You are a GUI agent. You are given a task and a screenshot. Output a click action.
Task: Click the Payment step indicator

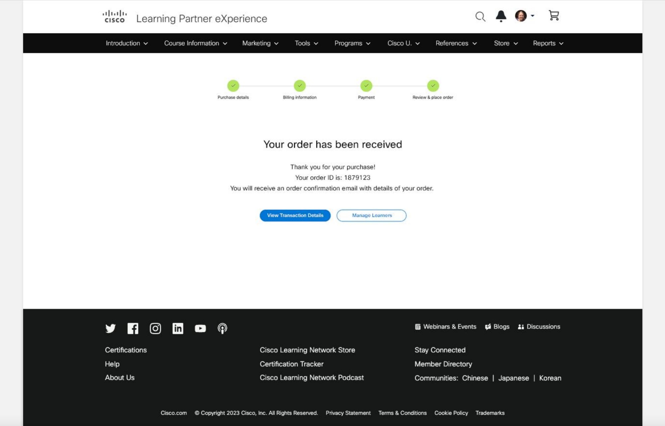pyautogui.click(x=366, y=86)
